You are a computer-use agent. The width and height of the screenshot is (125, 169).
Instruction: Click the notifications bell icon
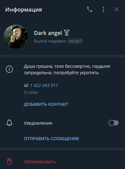pos(9,123)
